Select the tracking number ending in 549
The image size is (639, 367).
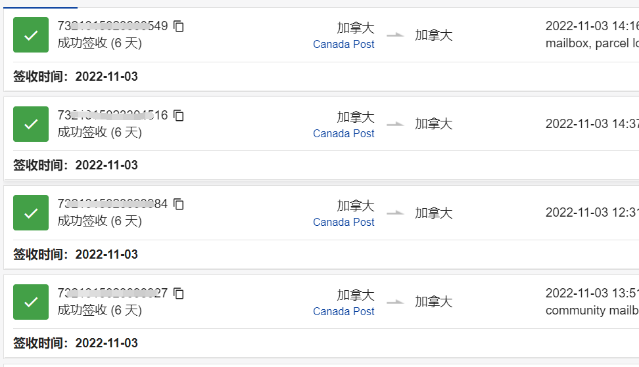[112, 26]
